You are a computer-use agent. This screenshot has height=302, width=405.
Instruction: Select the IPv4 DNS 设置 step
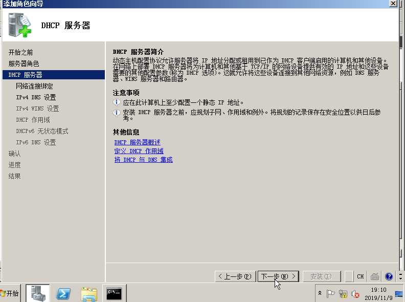click(x=36, y=97)
